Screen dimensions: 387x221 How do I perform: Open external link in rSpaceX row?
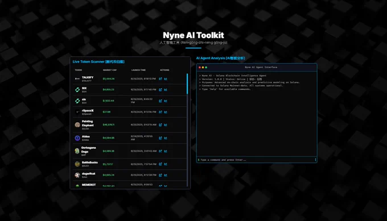pos(160,112)
